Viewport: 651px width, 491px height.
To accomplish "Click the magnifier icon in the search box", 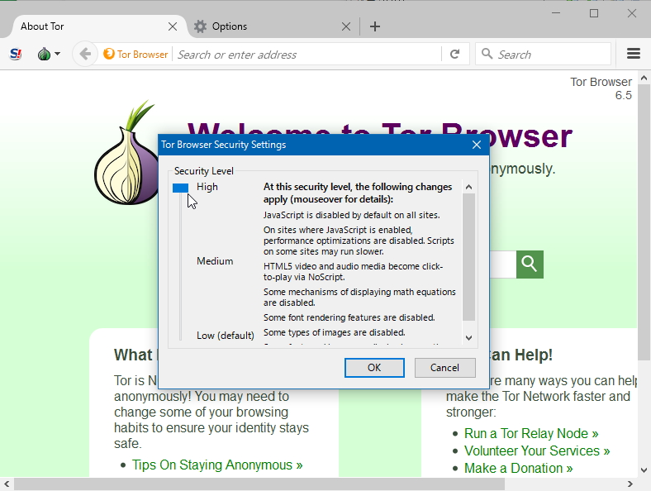I will coord(487,54).
